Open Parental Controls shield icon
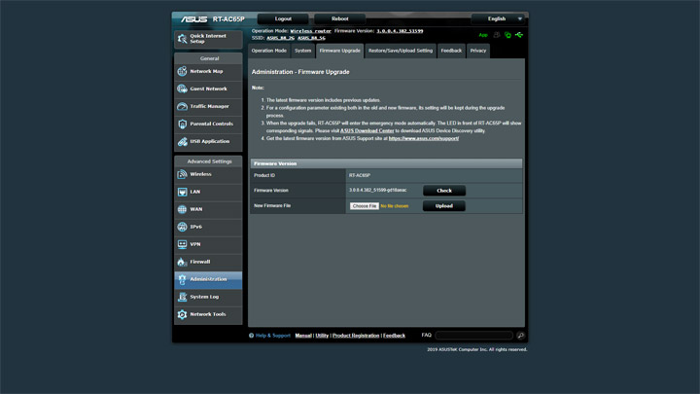 click(x=182, y=124)
